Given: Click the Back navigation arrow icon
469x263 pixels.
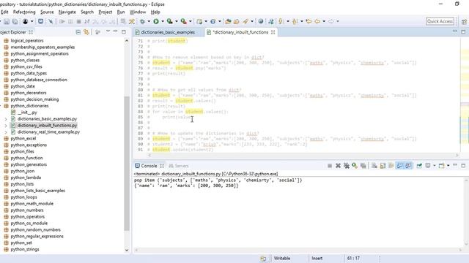Looking at the screenshot, I should [x=317, y=21].
